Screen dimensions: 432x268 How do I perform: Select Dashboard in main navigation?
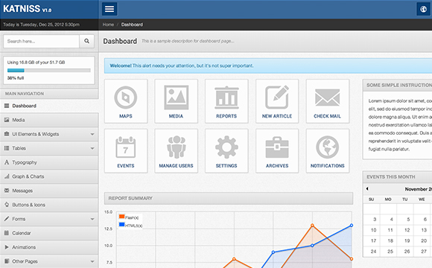[49, 106]
